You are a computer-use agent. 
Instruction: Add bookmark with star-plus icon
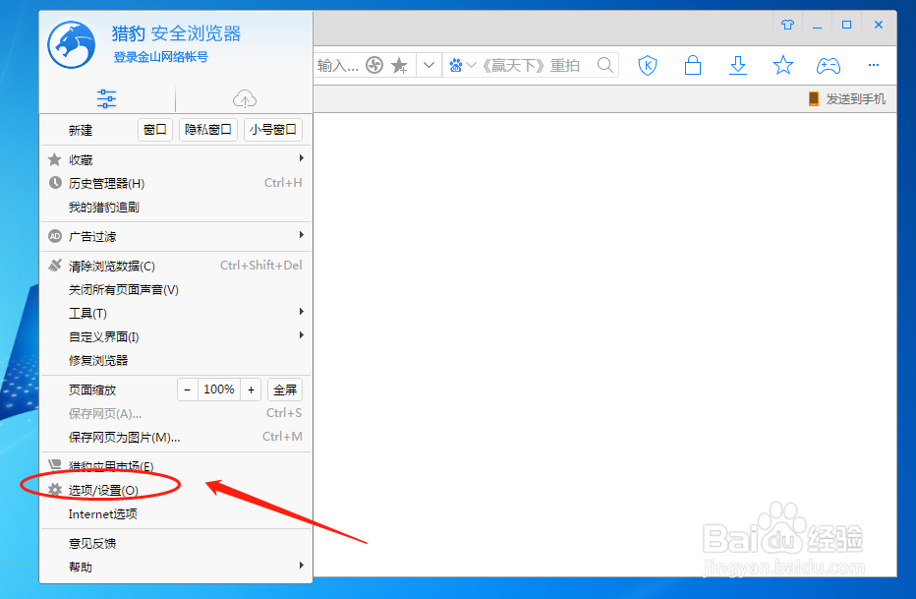point(400,66)
